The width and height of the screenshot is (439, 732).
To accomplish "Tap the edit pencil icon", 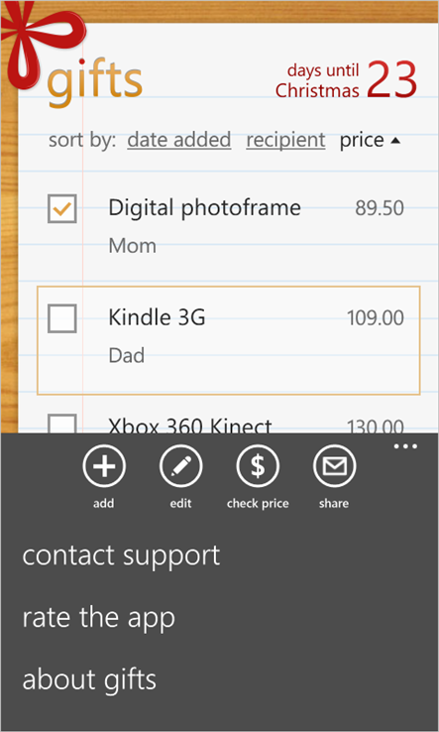I will (181, 466).
